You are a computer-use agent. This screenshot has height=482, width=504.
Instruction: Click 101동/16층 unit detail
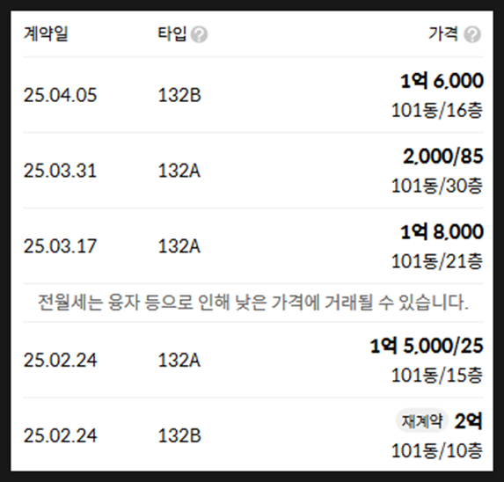437,110
